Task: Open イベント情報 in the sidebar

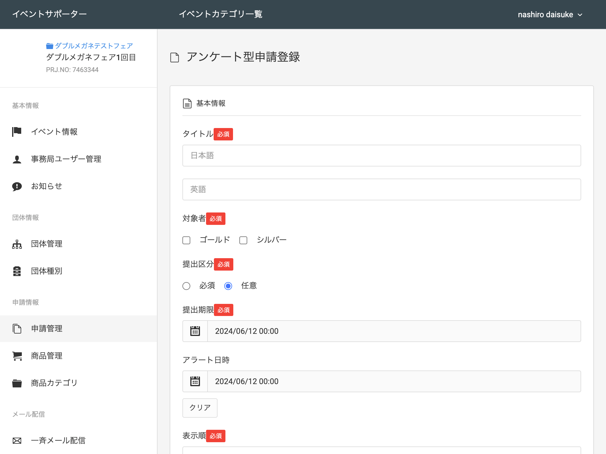Action: [78, 132]
